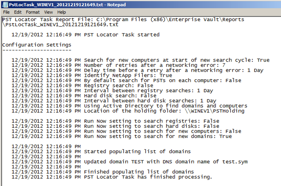Place cursor on 'Started populating list of domains'
This screenshot has height=186, width=281.
[x=137, y=151]
